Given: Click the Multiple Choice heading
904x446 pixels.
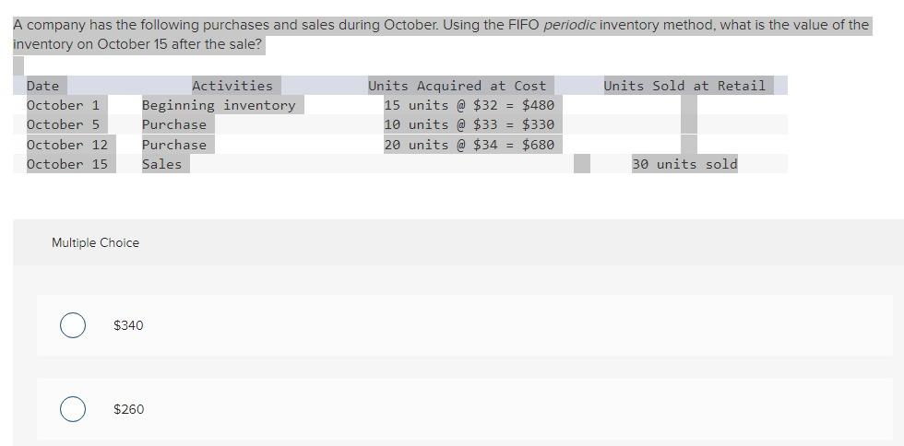Looking at the screenshot, I should pos(95,242).
